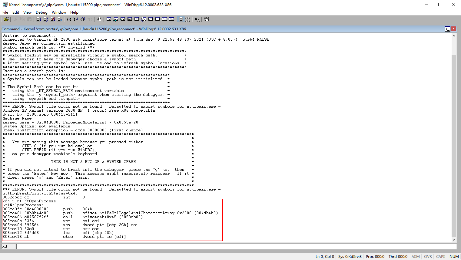Viewport: 461px width, 260px height.
Task: Click the Restart debugging icon
Action: [x=46, y=19]
